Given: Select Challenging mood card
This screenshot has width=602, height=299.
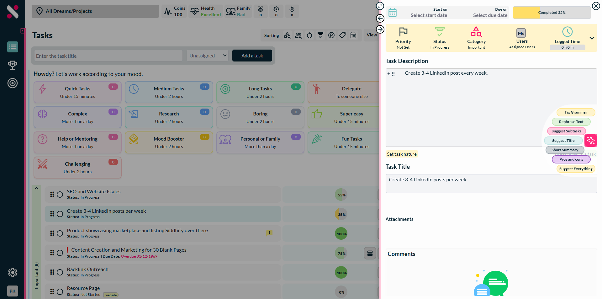Looking at the screenshot, I should coord(77,168).
